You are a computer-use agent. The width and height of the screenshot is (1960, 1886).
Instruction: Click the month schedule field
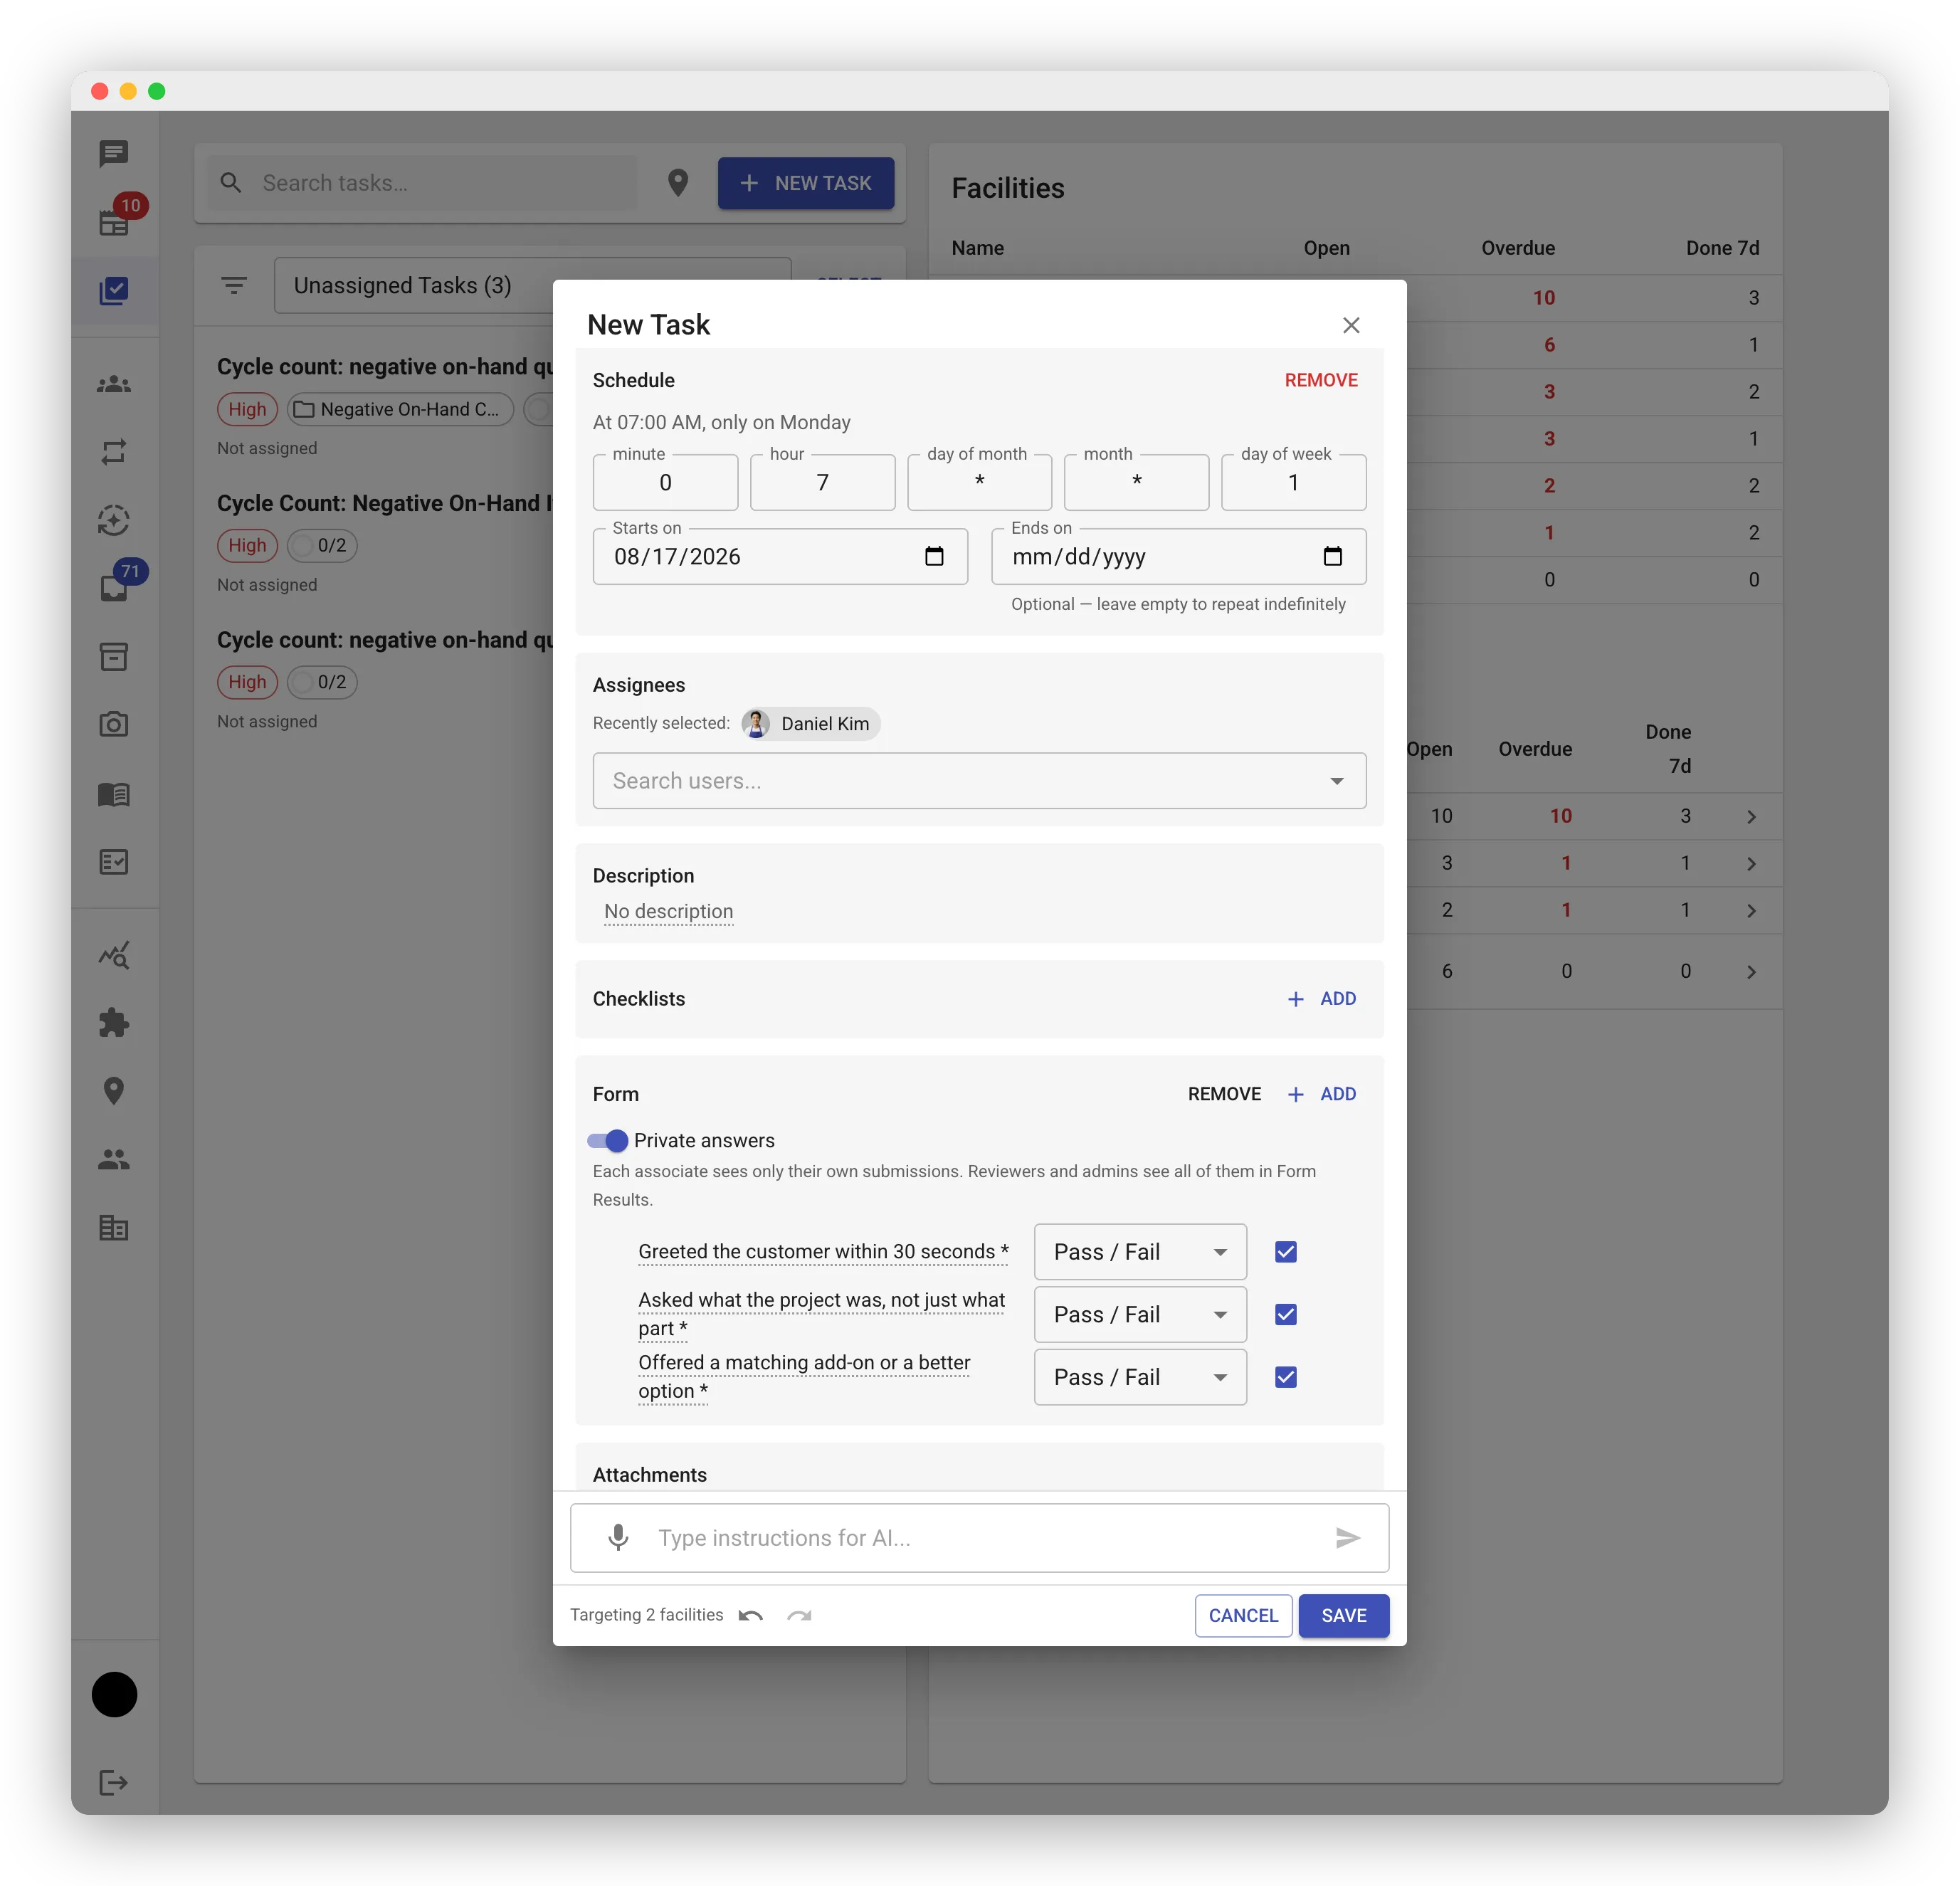[1136, 482]
